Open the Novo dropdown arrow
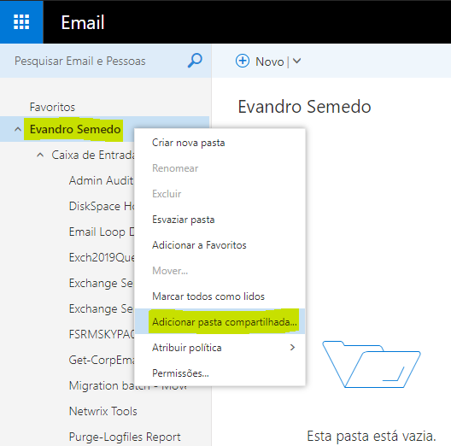The image size is (451, 446). (297, 61)
